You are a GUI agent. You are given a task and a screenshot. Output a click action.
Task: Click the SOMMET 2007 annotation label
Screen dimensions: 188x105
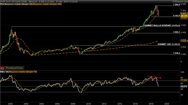(x=169, y=44)
